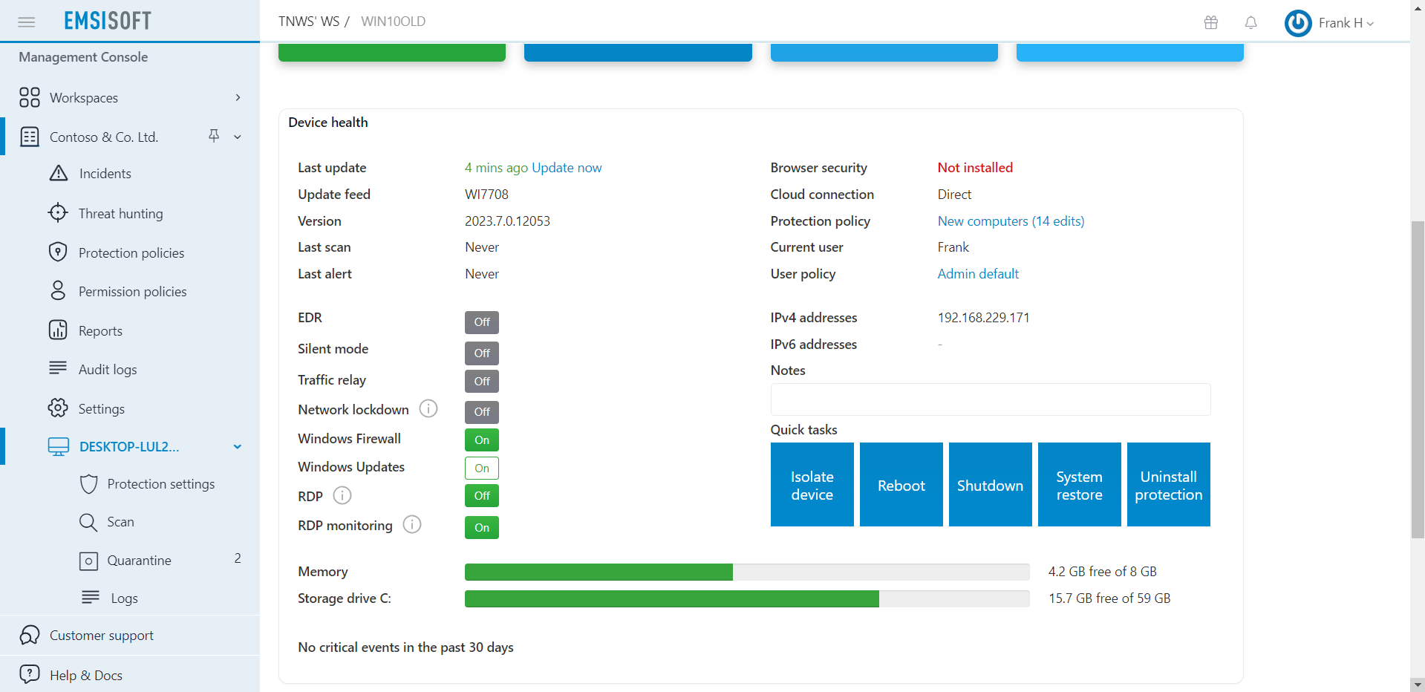Click the Customer support headset icon
The width and height of the screenshot is (1425, 692).
[30, 635]
